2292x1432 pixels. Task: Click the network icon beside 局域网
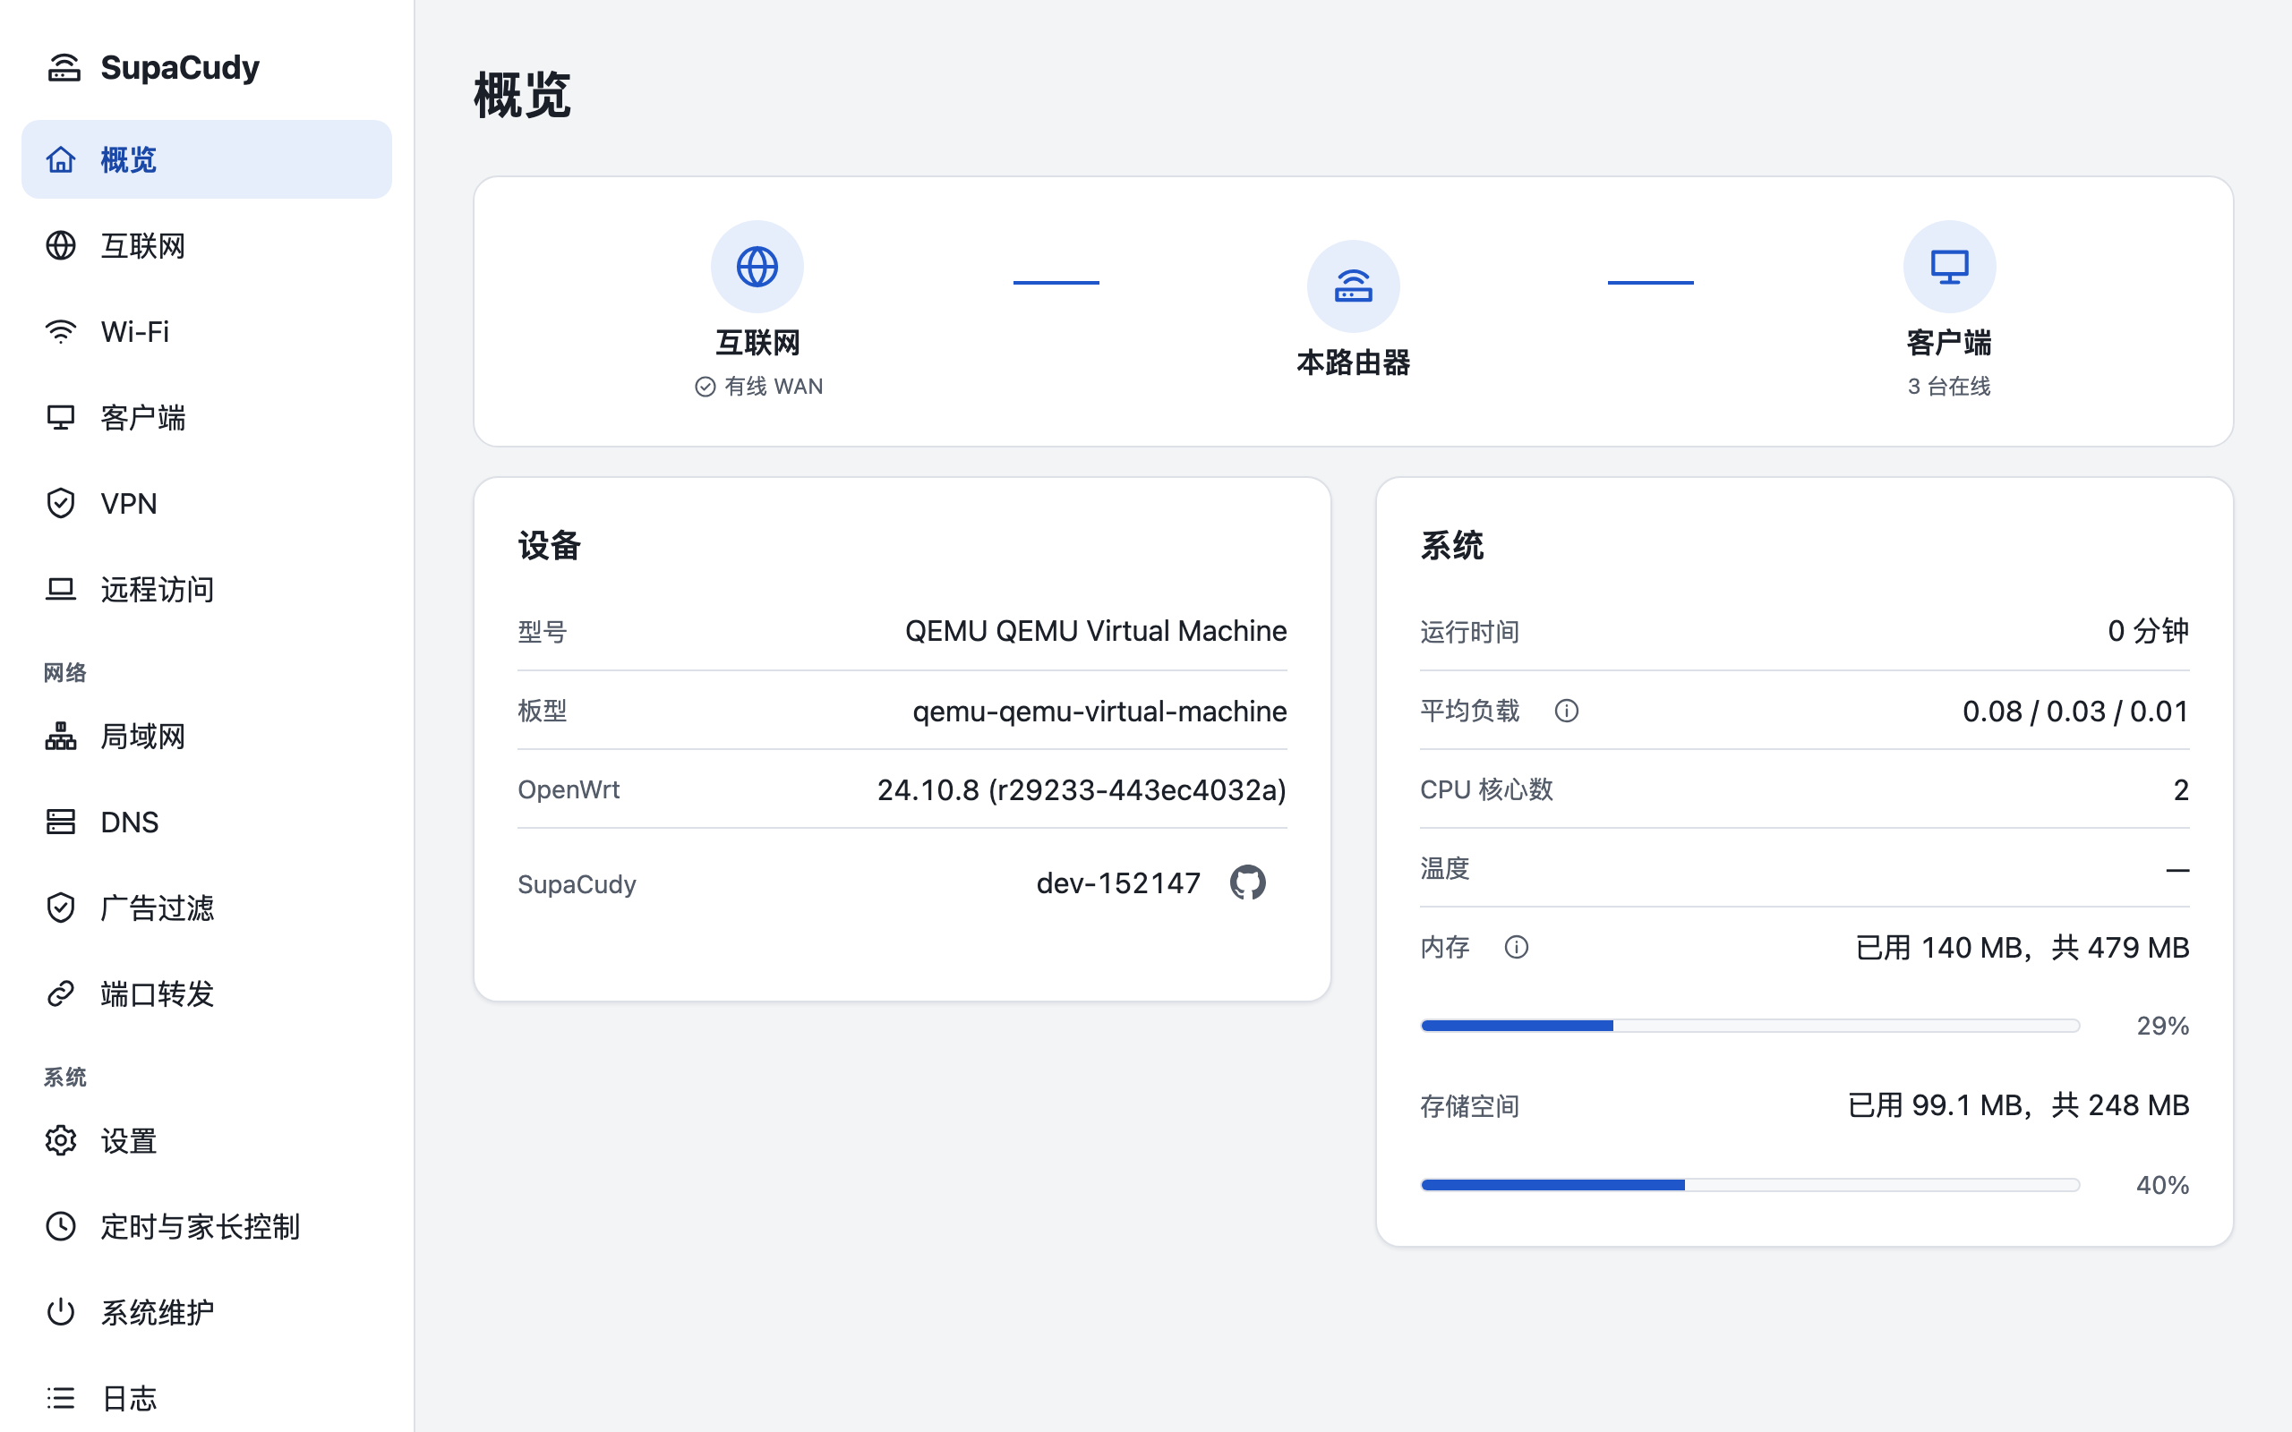pos(61,736)
